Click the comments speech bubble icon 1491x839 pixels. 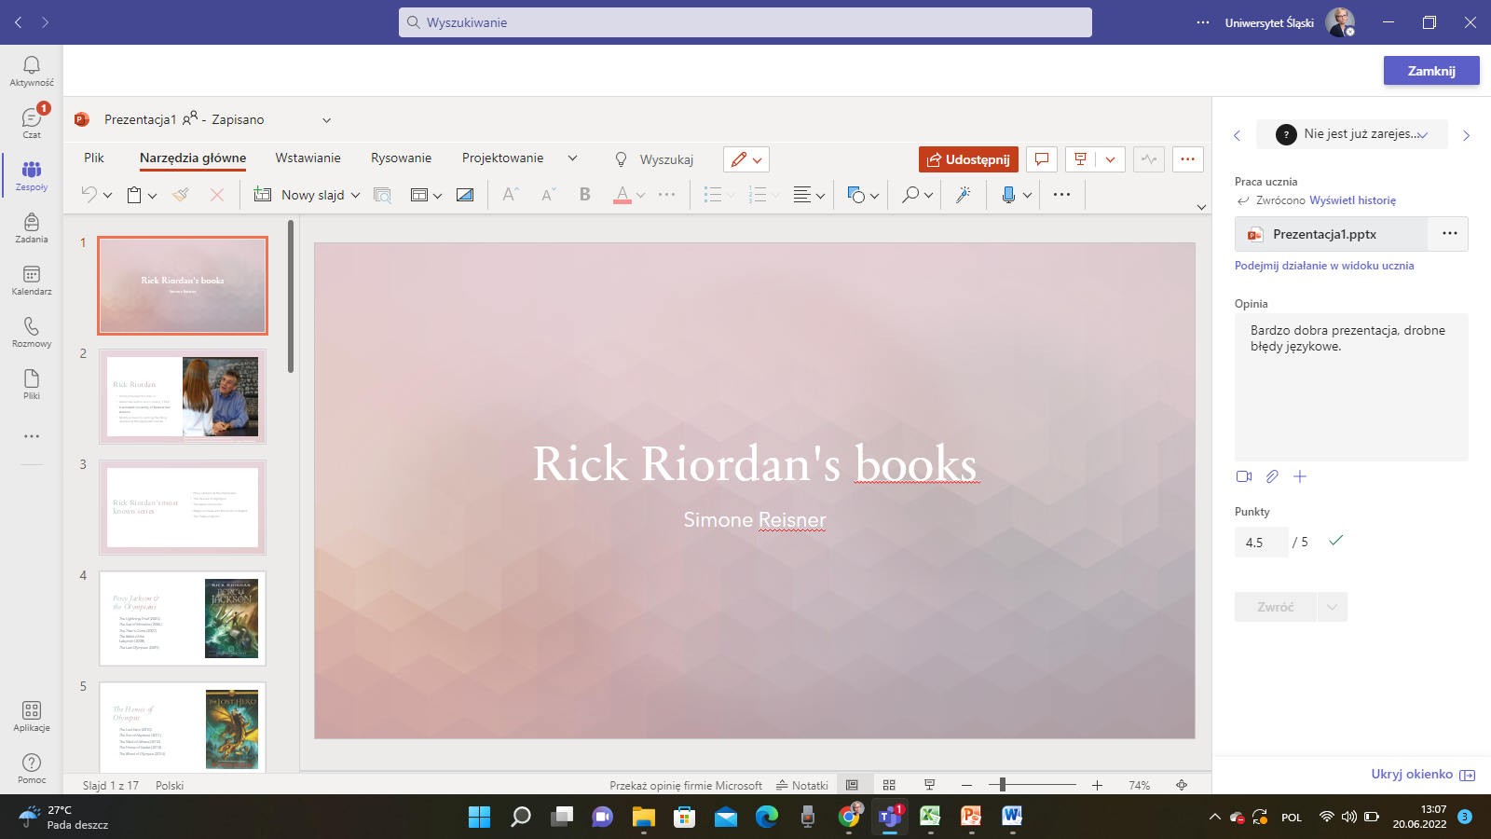point(1042,159)
